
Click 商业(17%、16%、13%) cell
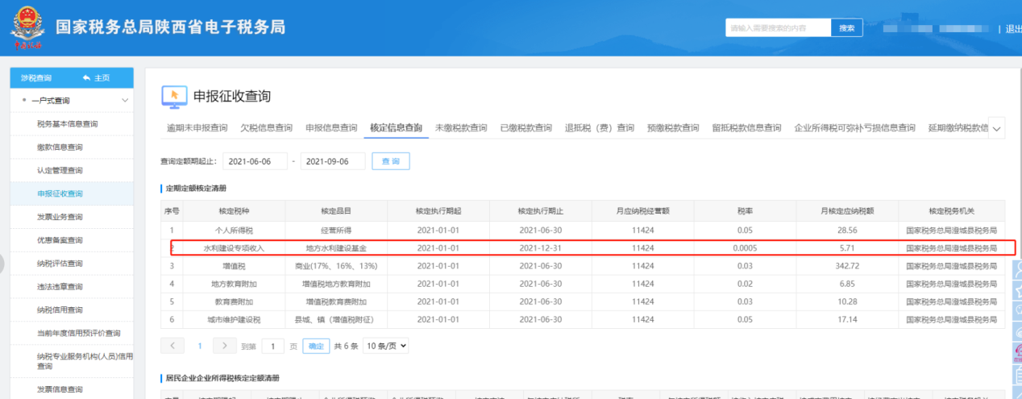(336, 265)
